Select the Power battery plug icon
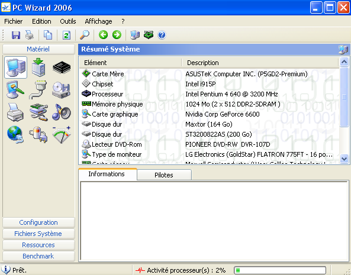The image size is (351, 275). pyautogui.click(x=38, y=135)
